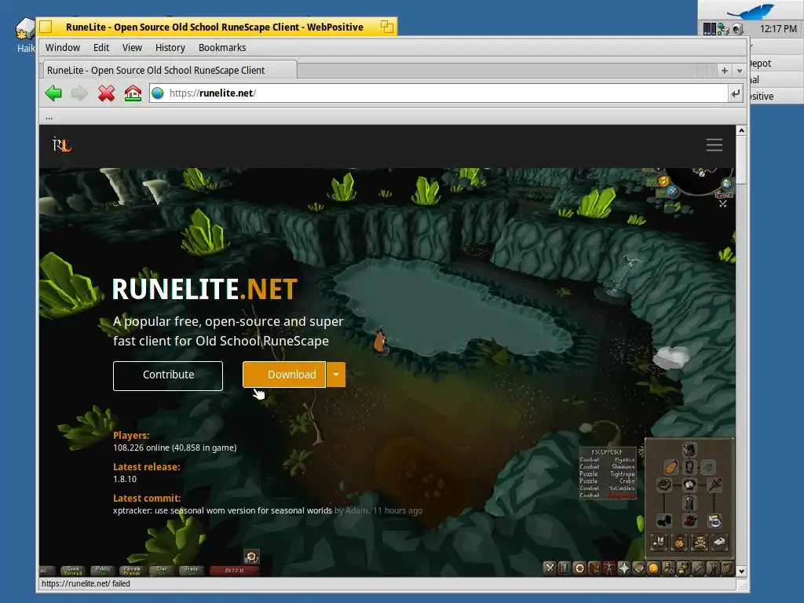This screenshot has height=603, width=804.
Task: Click the zoom button on the window tab
Action: pyautogui.click(x=386, y=27)
